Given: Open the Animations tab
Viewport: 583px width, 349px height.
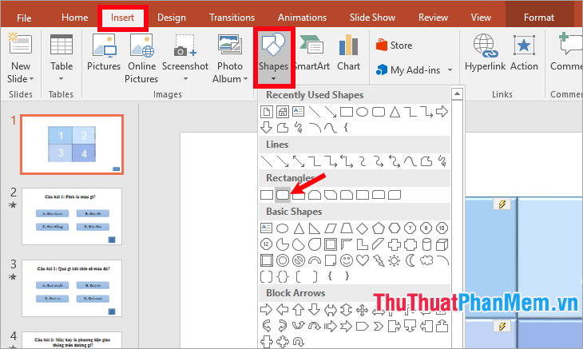Looking at the screenshot, I should (x=303, y=18).
